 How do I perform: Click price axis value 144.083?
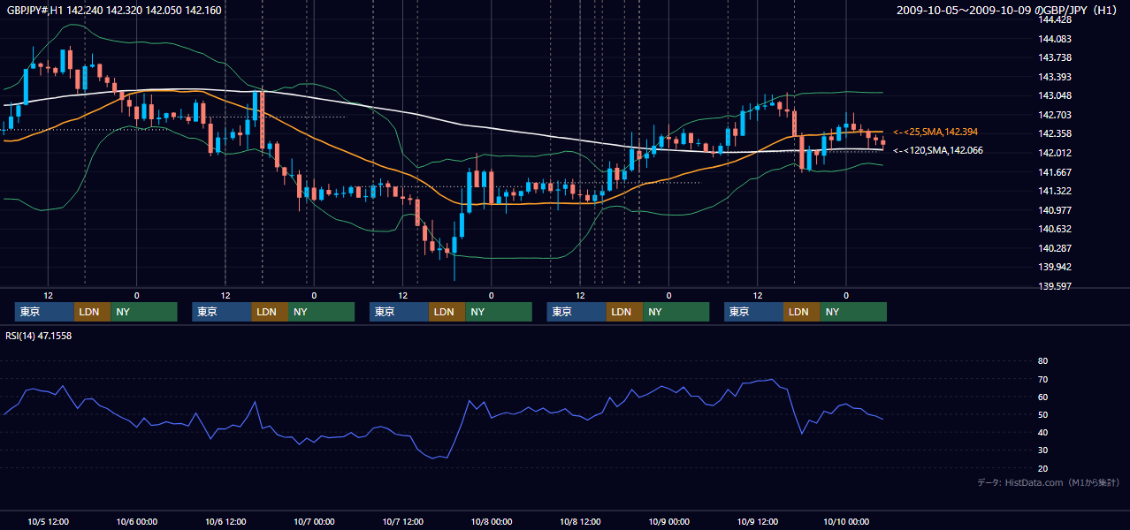pyautogui.click(x=1056, y=39)
